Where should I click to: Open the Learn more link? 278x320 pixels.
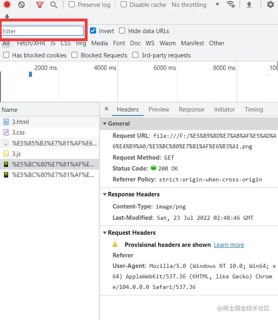click(229, 245)
